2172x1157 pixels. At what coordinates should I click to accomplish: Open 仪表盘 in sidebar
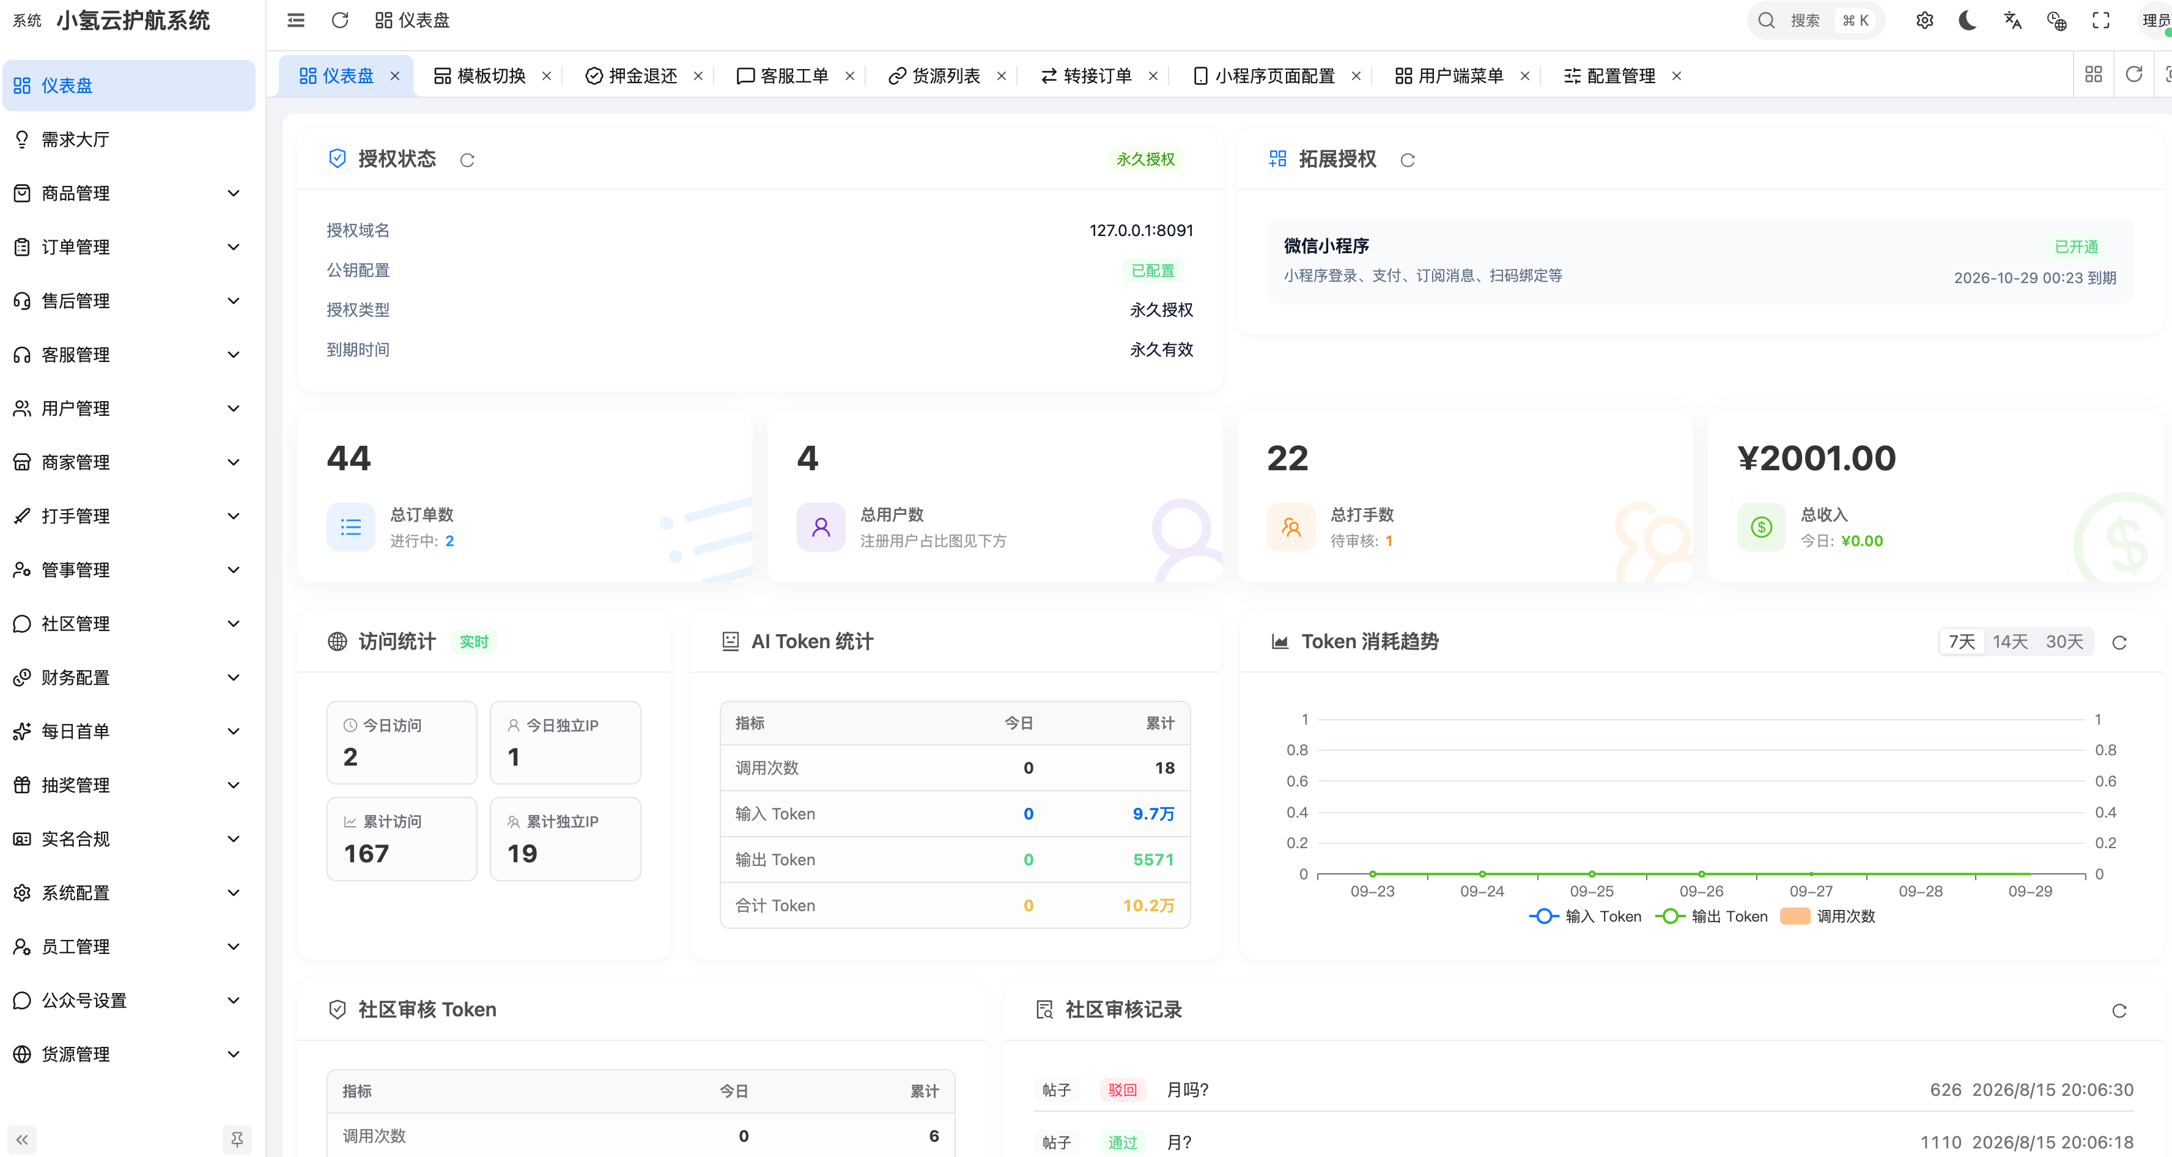tap(128, 85)
